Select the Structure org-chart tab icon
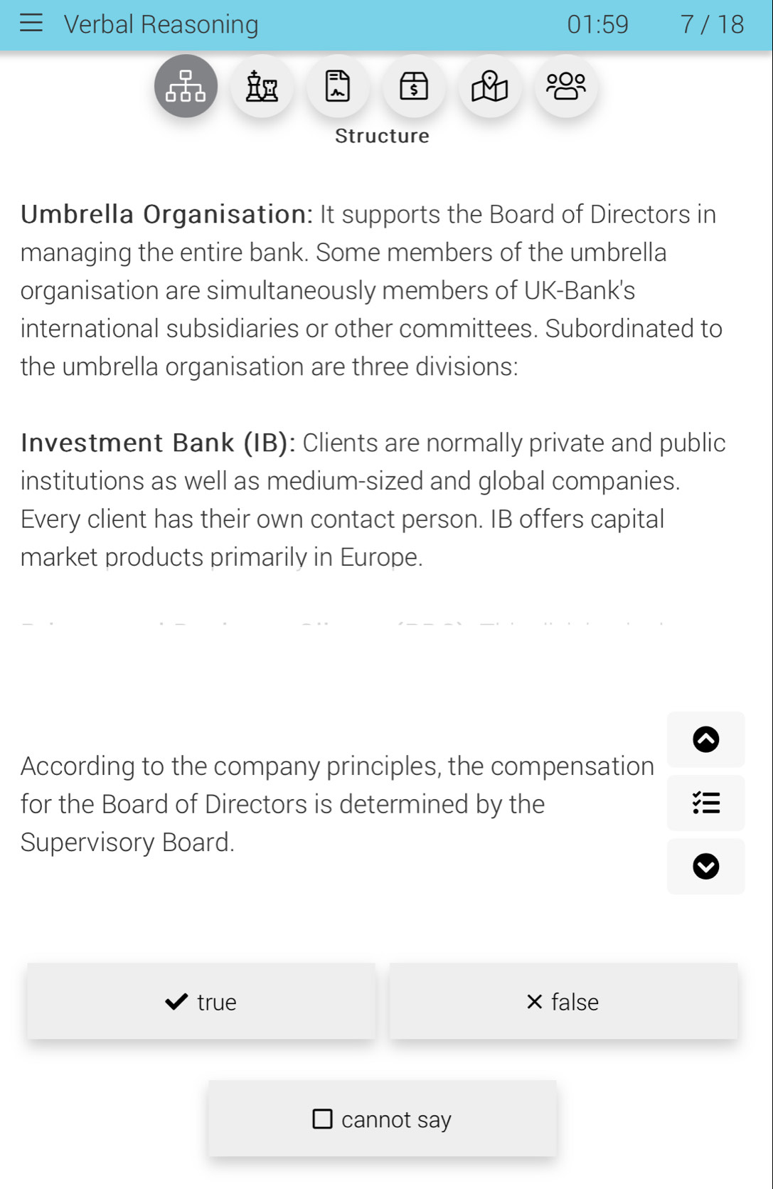This screenshot has height=1189, width=773. (x=186, y=86)
